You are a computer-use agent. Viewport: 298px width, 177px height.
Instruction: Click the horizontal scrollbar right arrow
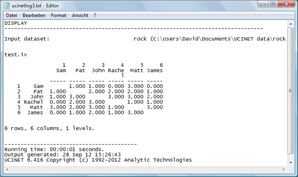coord(284,169)
